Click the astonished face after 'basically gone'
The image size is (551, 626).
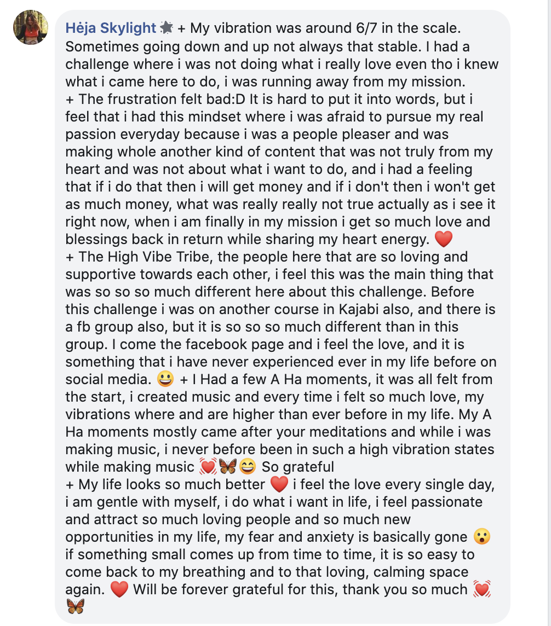481,537
